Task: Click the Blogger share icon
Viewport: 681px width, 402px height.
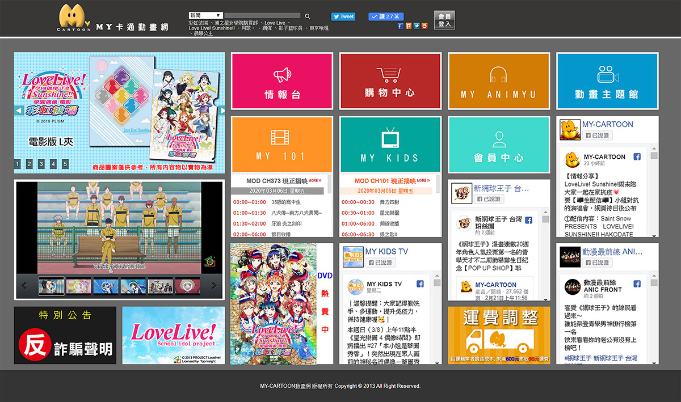Action: pos(424,26)
